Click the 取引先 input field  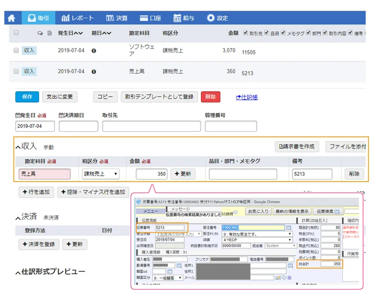point(152,126)
